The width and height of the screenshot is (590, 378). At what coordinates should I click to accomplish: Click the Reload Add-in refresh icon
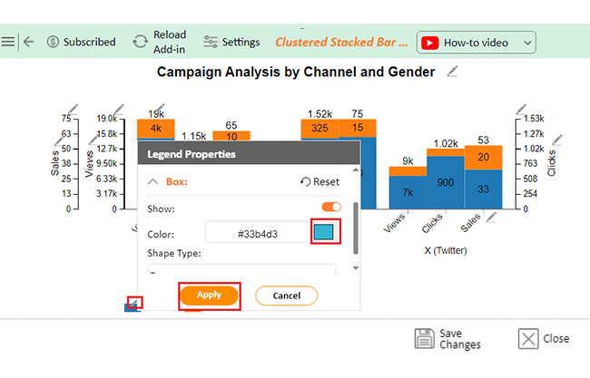(141, 42)
